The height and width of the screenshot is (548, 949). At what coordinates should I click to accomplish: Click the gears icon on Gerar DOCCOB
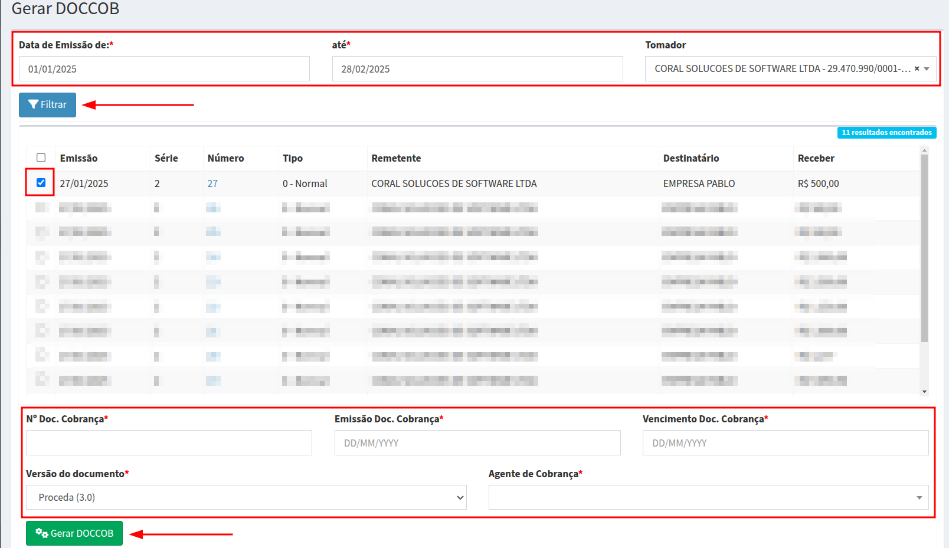(41, 533)
